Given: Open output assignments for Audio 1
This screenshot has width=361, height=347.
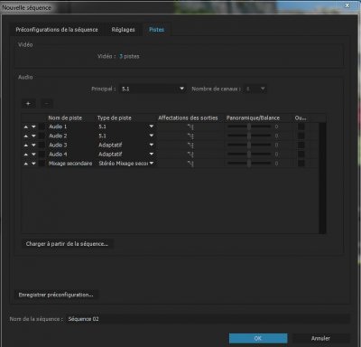Looking at the screenshot, I should point(190,127).
